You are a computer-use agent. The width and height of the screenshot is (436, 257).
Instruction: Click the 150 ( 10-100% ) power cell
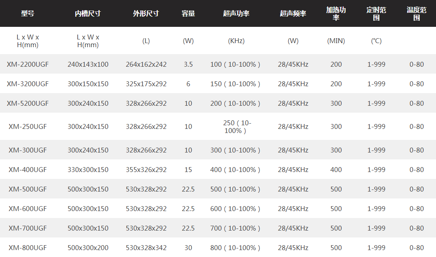235,84
